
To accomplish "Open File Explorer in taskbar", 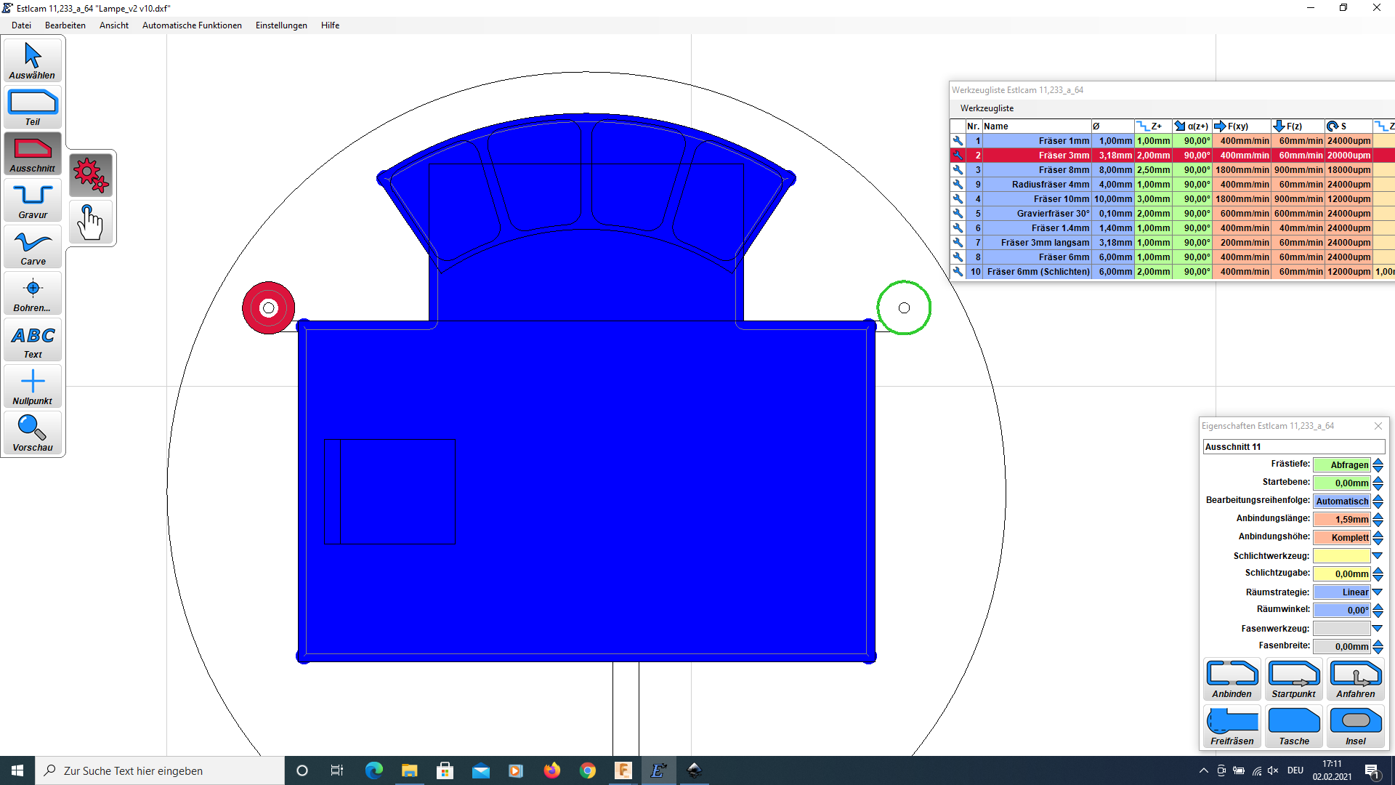I will point(410,770).
